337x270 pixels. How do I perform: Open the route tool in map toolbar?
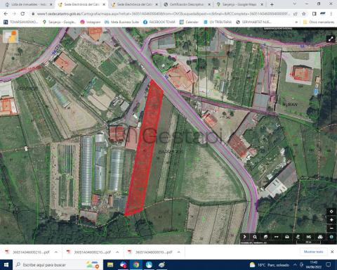(298, 237)
